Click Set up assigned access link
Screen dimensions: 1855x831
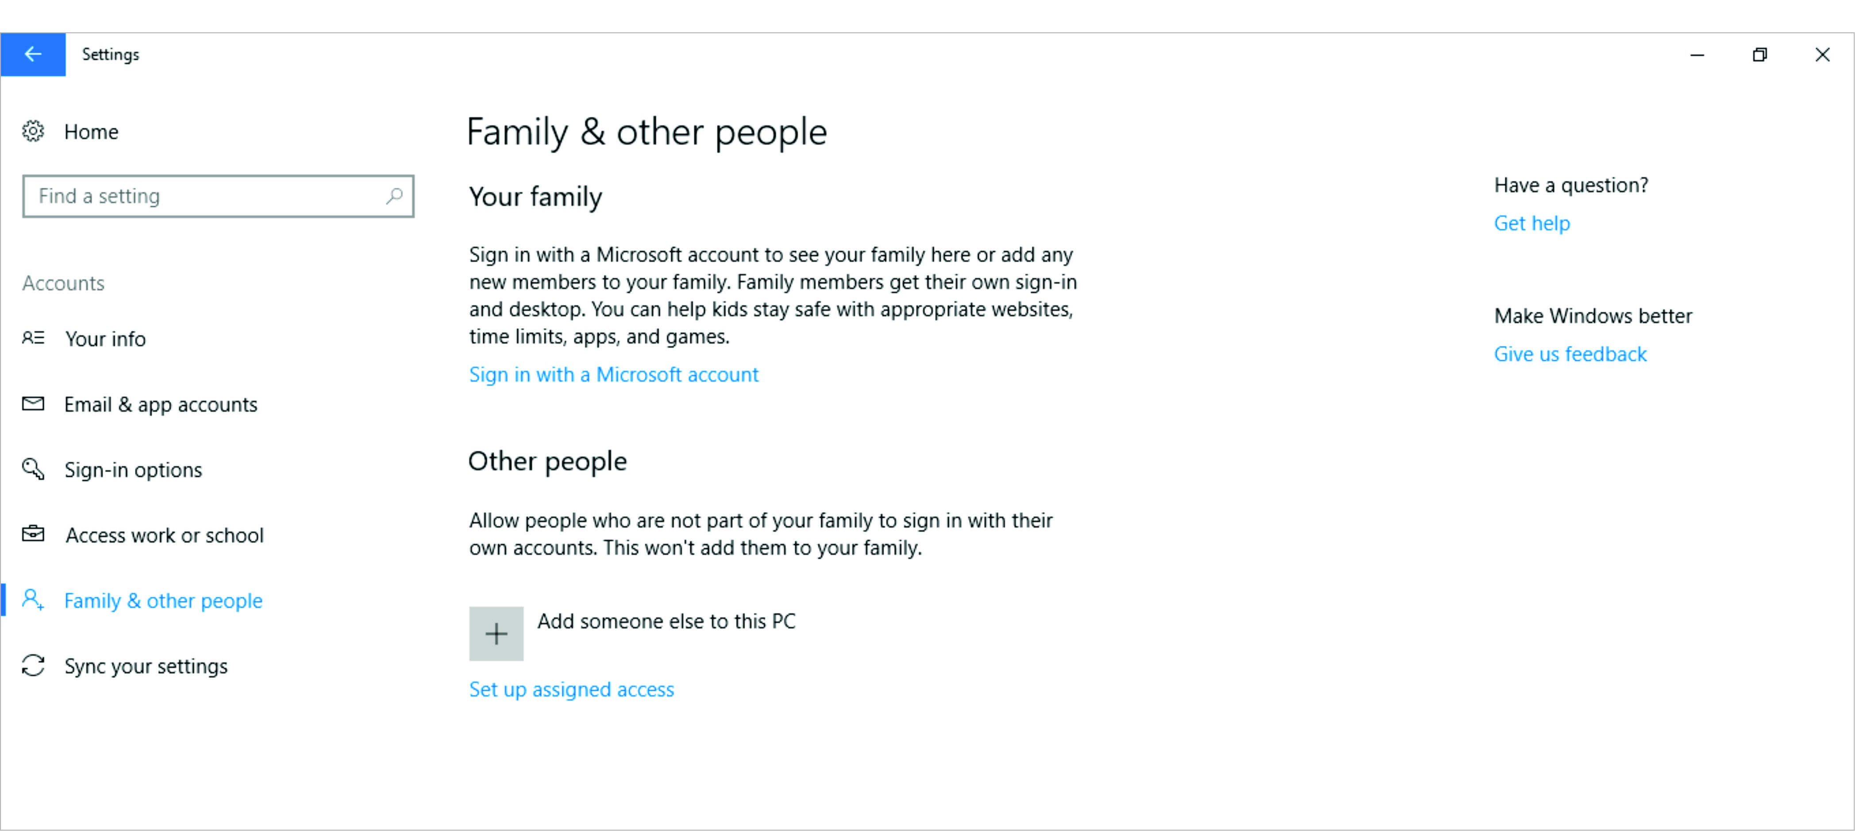click(x=571, y=690)
